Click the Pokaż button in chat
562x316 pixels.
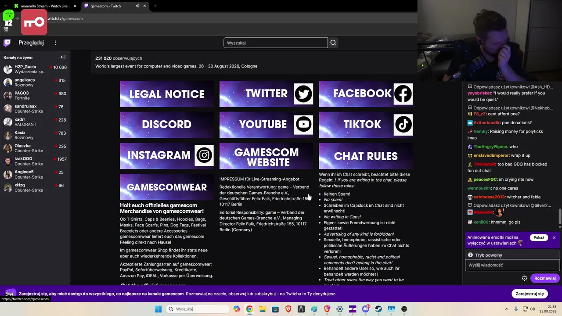click(539, 237)
